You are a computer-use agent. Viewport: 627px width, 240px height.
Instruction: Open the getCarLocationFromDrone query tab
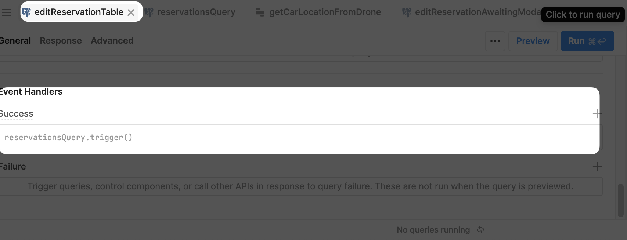tap(318, 12)
